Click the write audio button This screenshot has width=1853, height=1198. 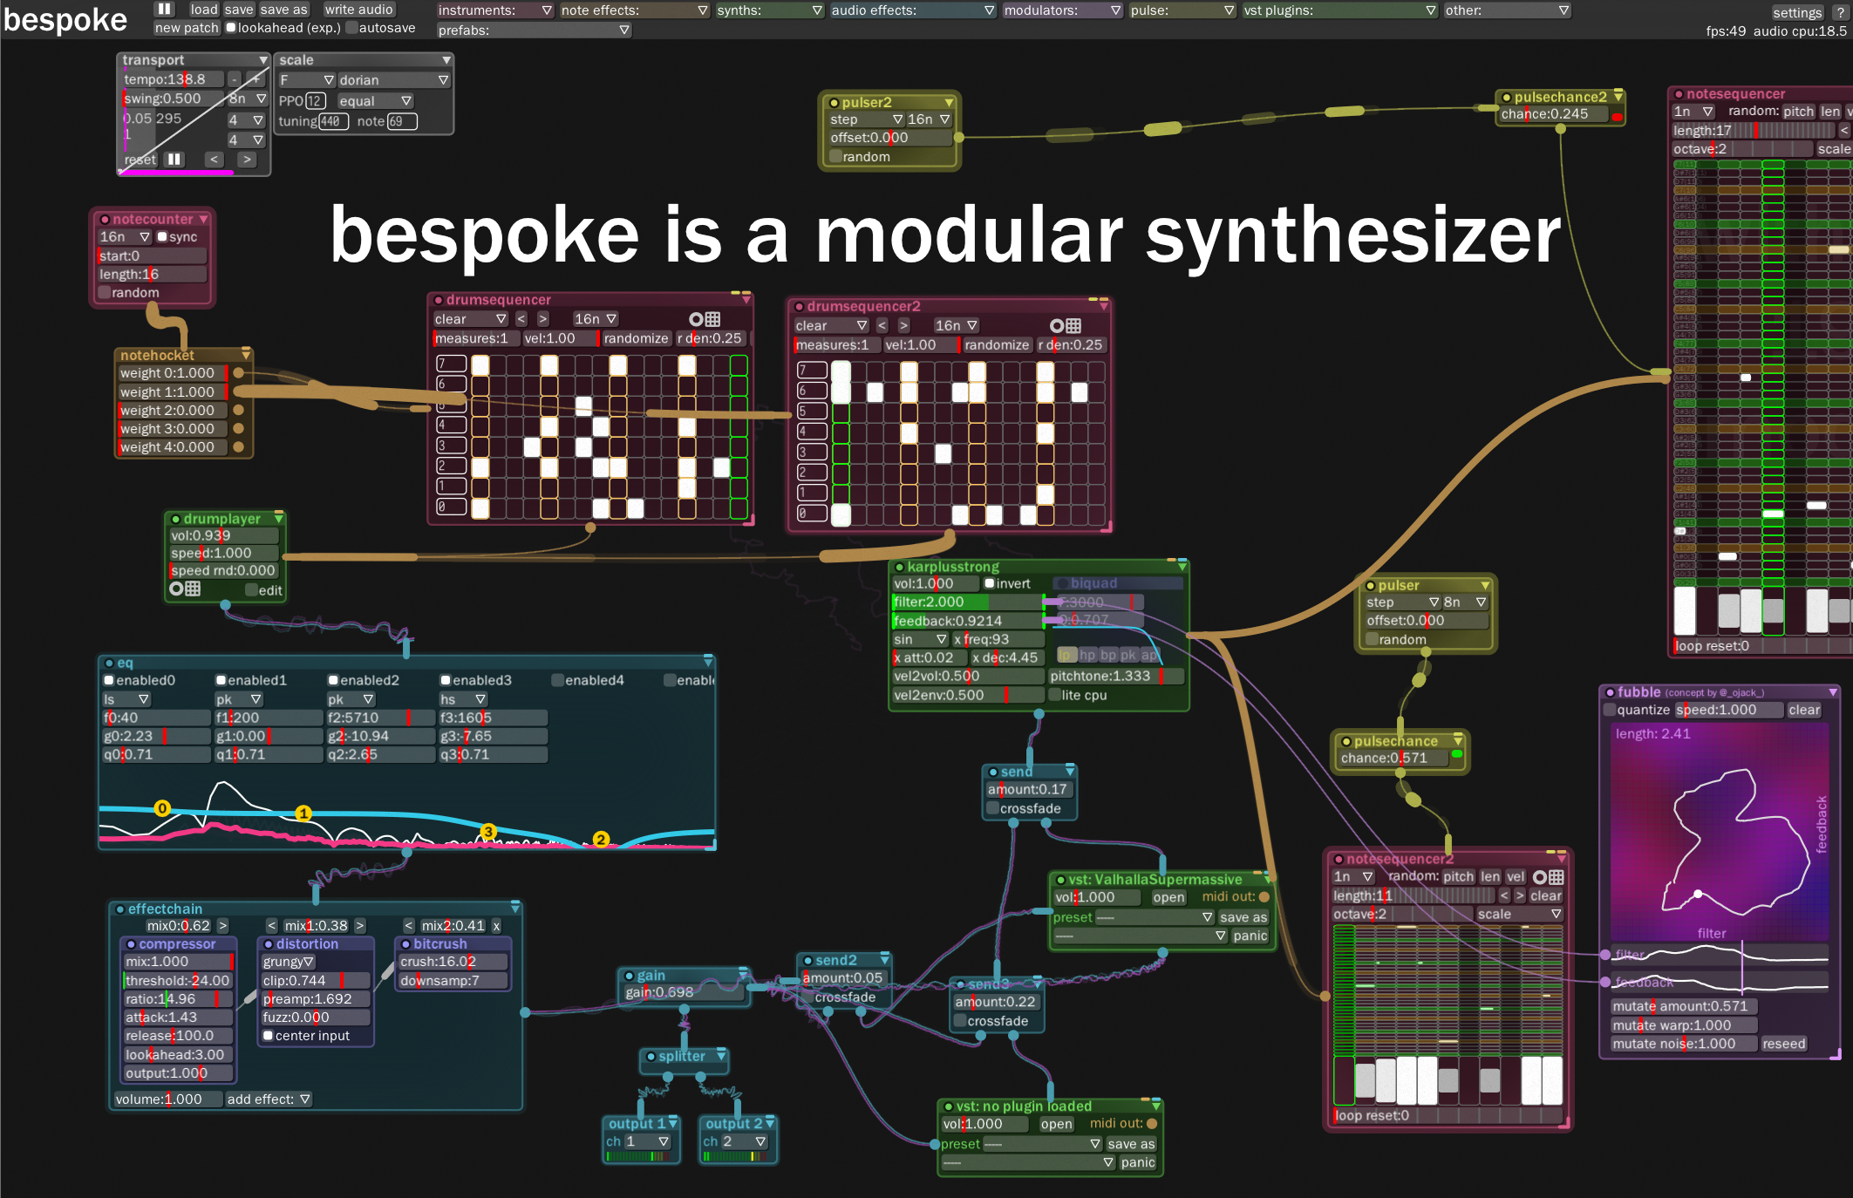[x=358, y=10]
